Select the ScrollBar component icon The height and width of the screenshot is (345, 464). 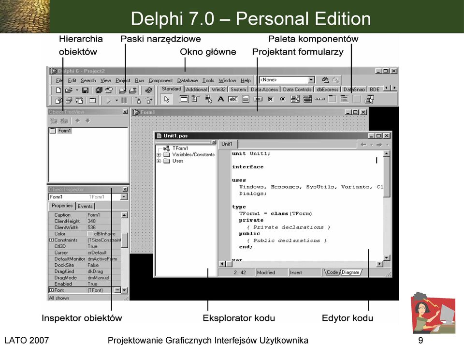[320, 99]
